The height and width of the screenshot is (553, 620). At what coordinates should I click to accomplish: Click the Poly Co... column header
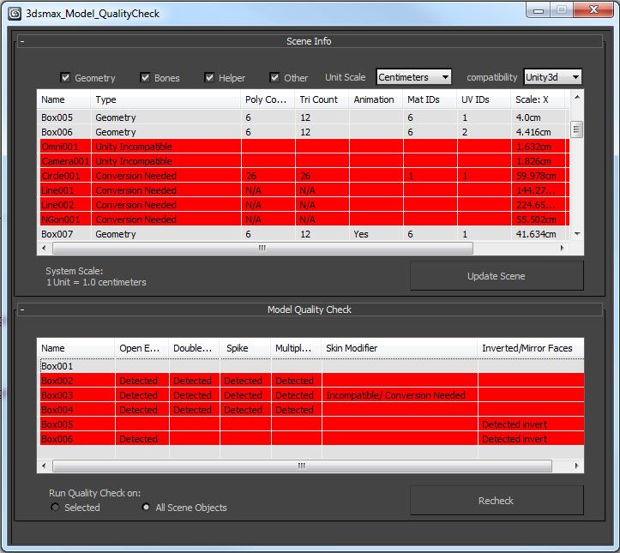[268, 99]
